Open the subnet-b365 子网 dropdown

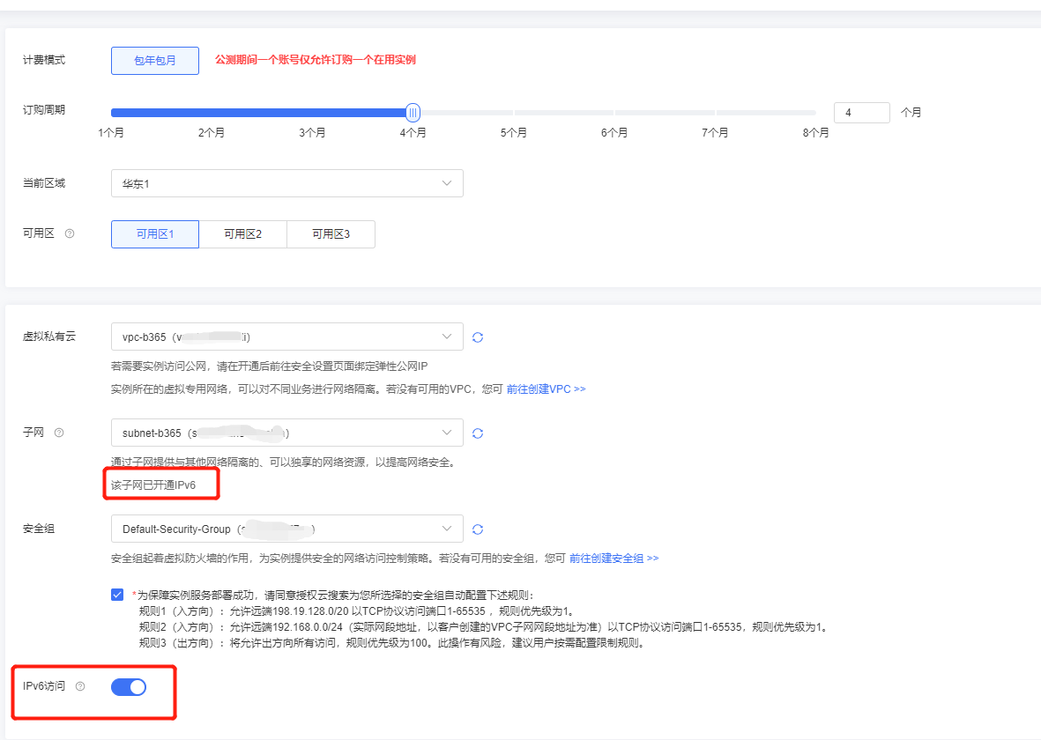click(286, 433)
